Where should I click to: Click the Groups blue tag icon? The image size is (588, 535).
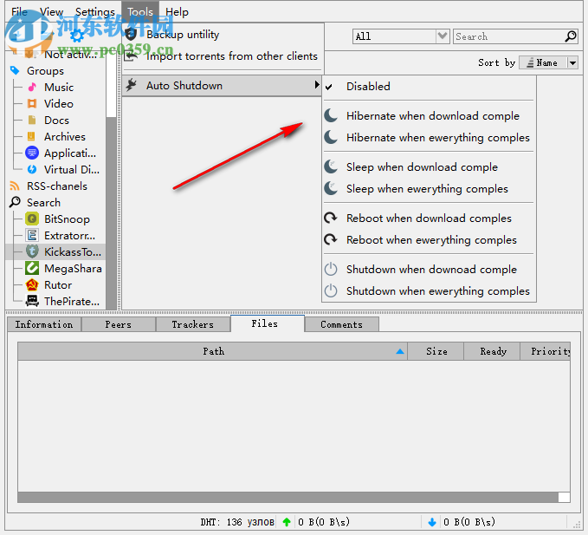click(x=14, y=70)
